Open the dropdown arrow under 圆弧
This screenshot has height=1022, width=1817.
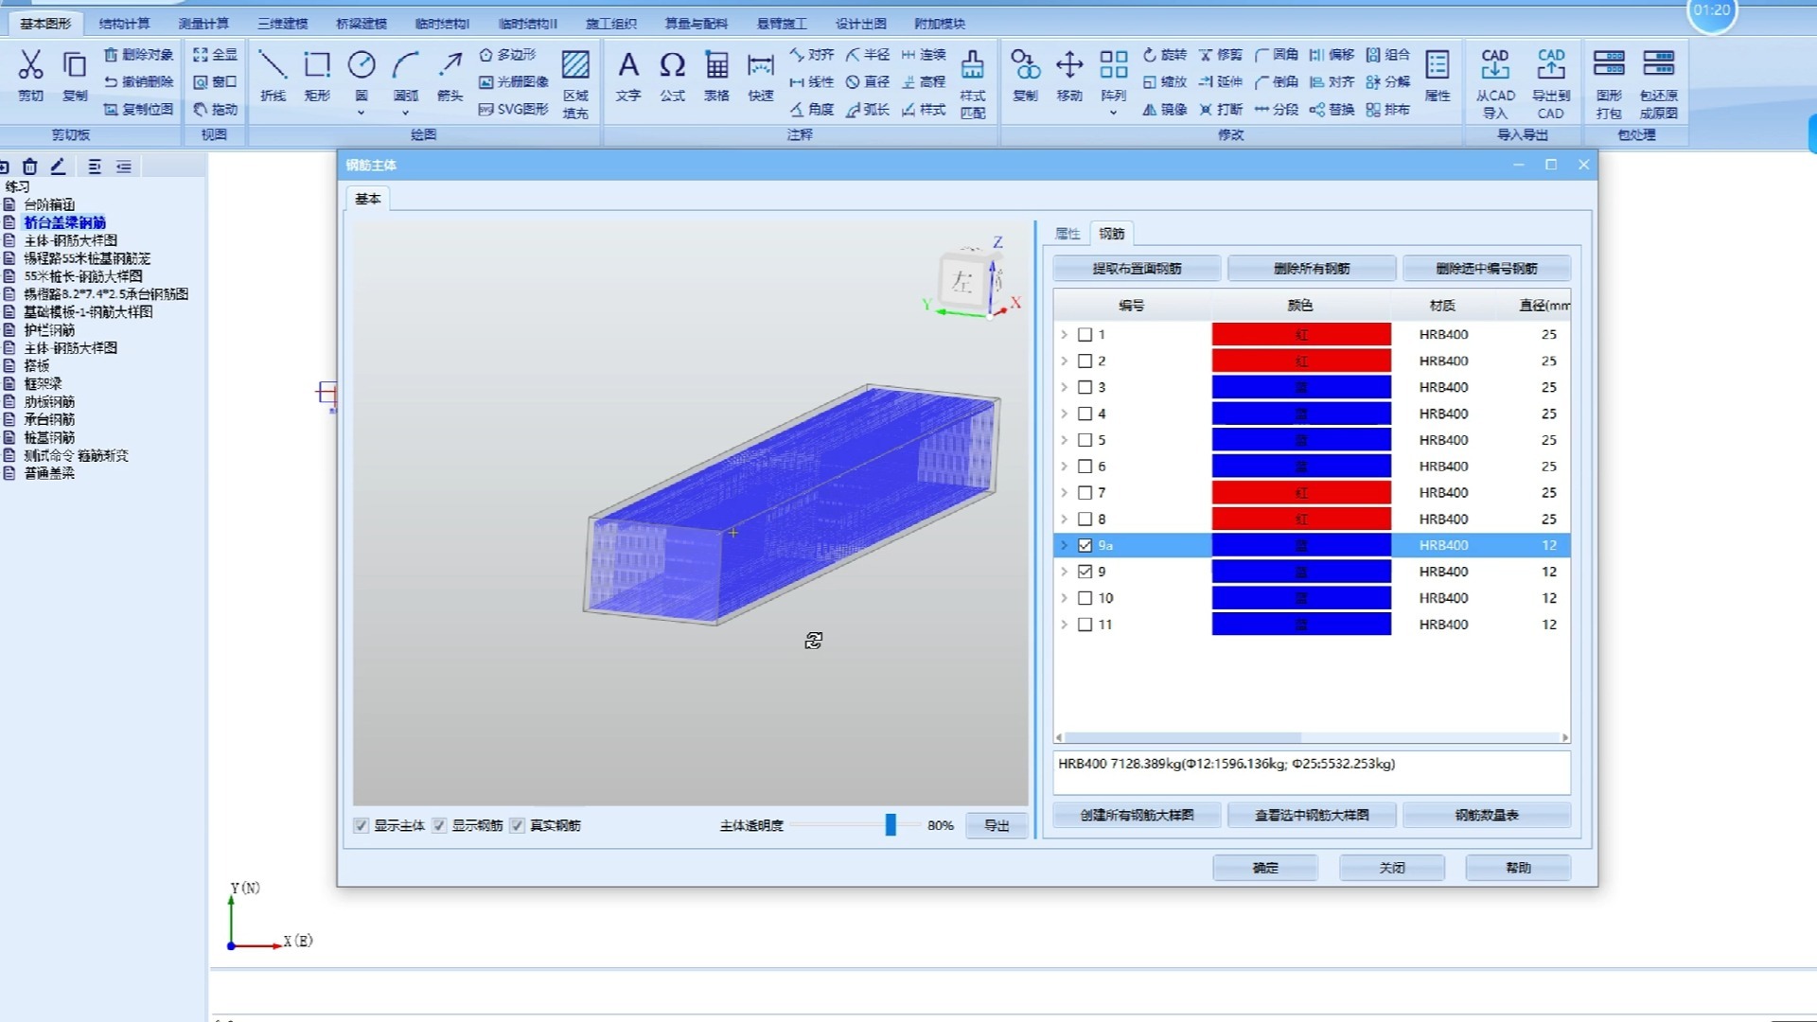[x=405, y=113]
